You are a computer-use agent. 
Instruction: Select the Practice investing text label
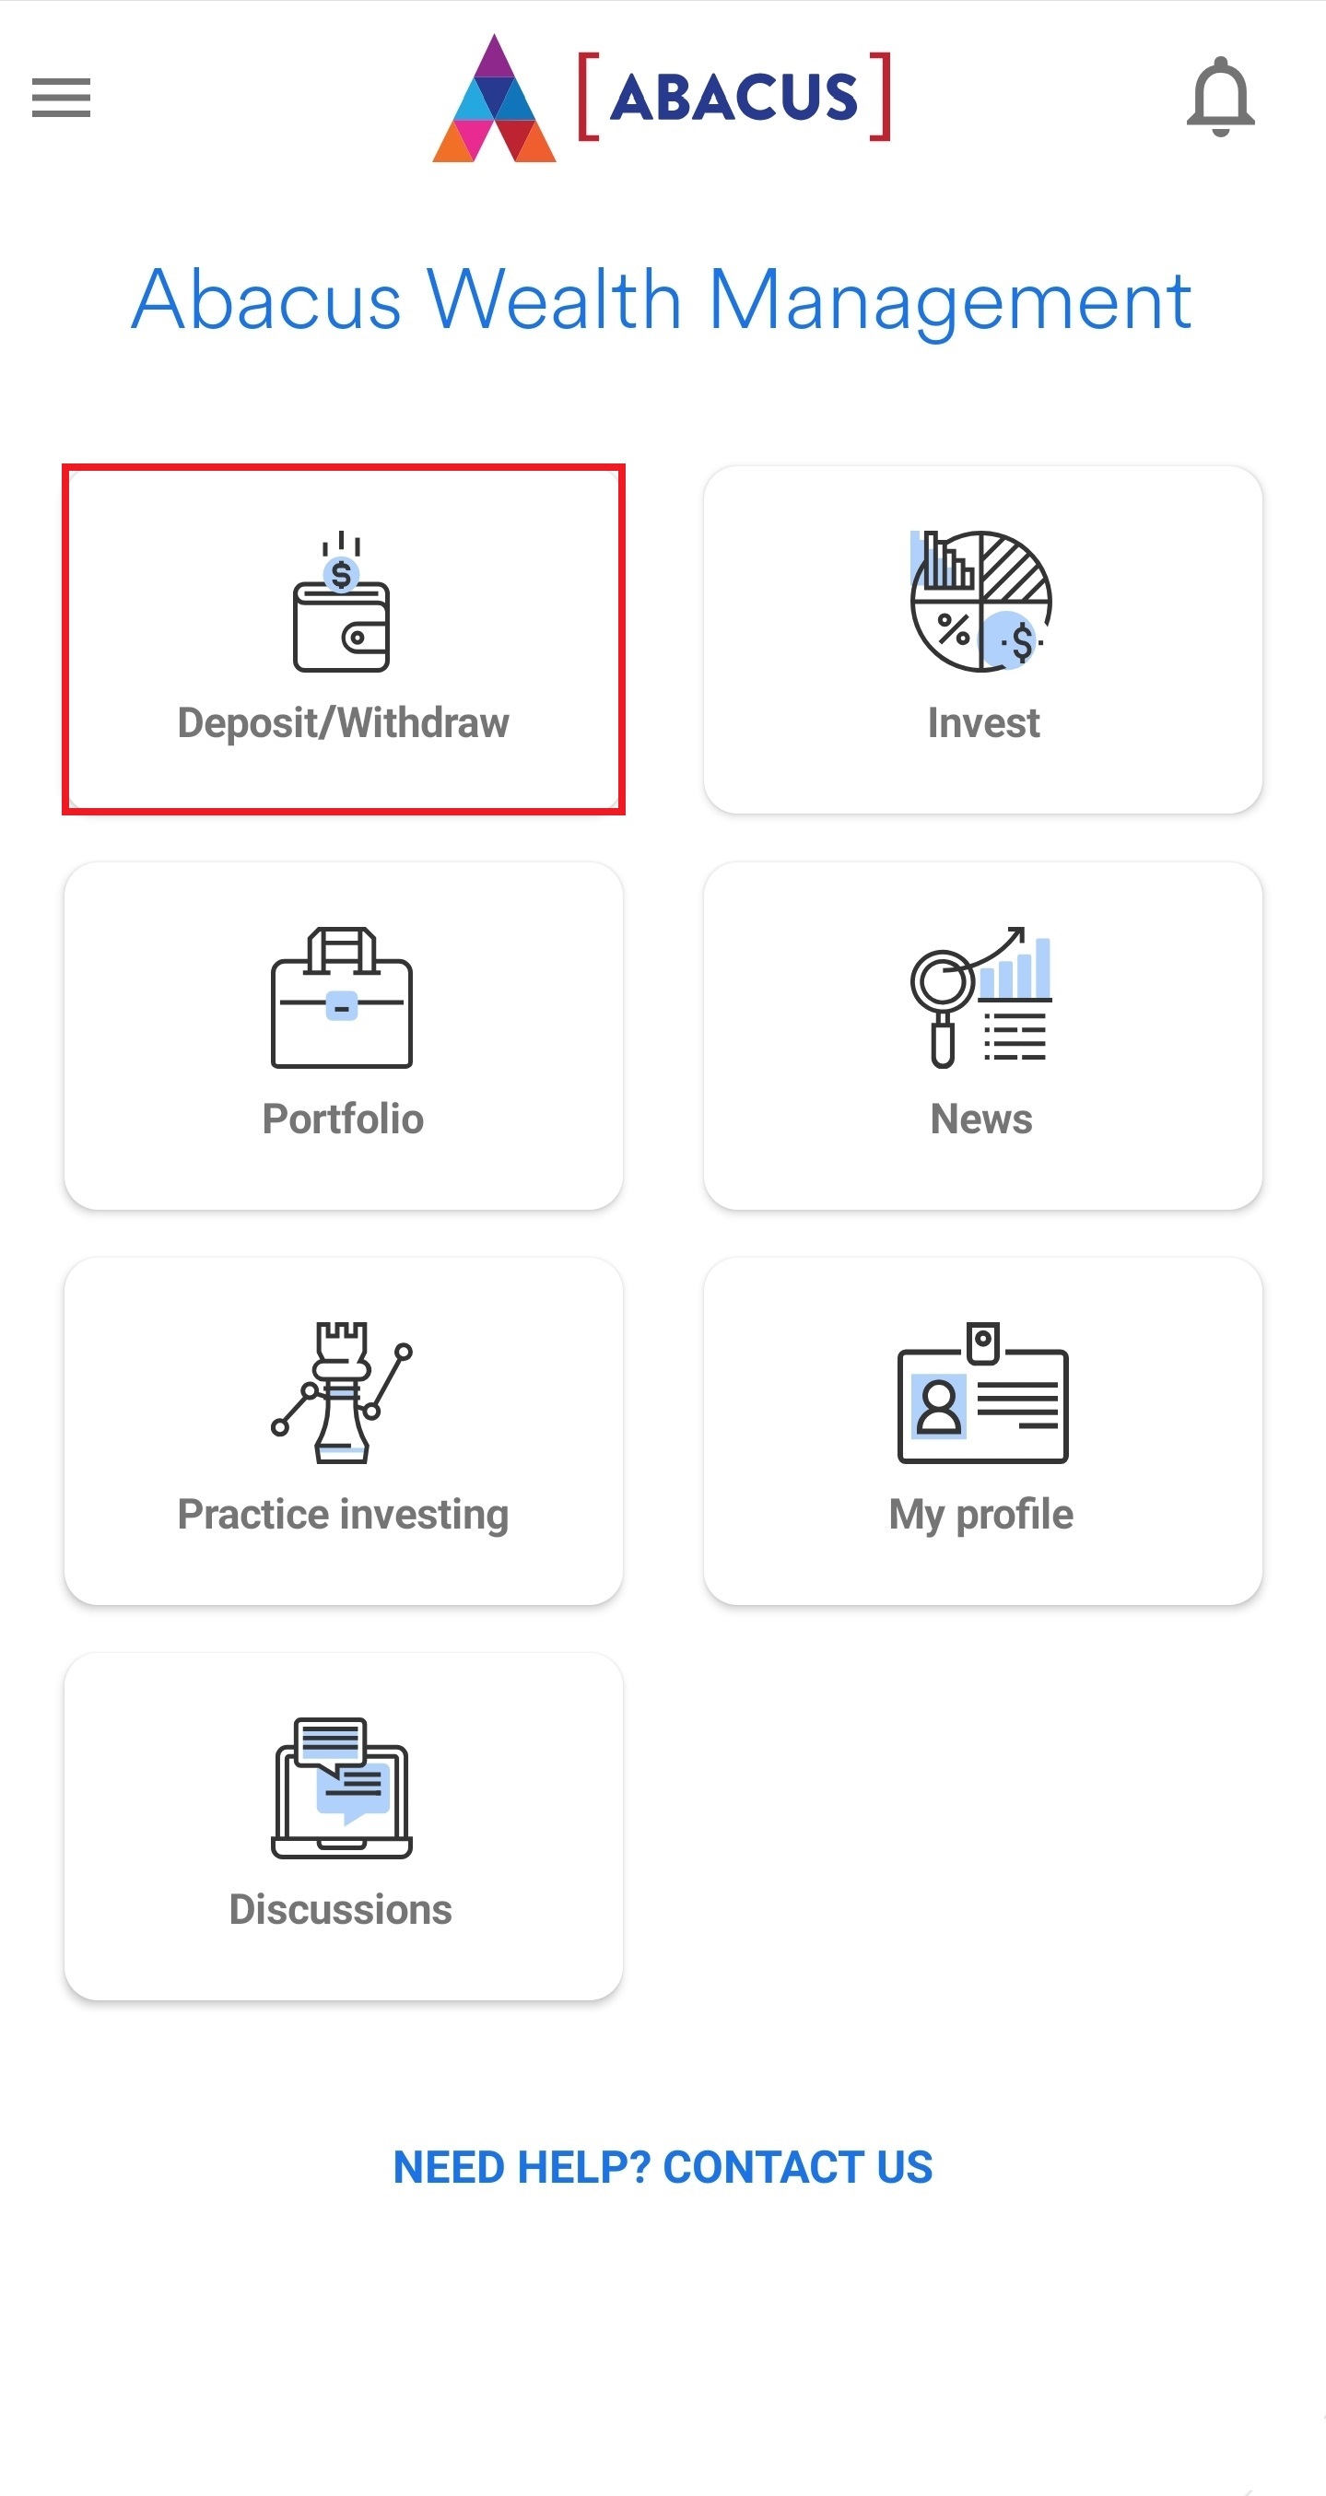point(343,1516)
